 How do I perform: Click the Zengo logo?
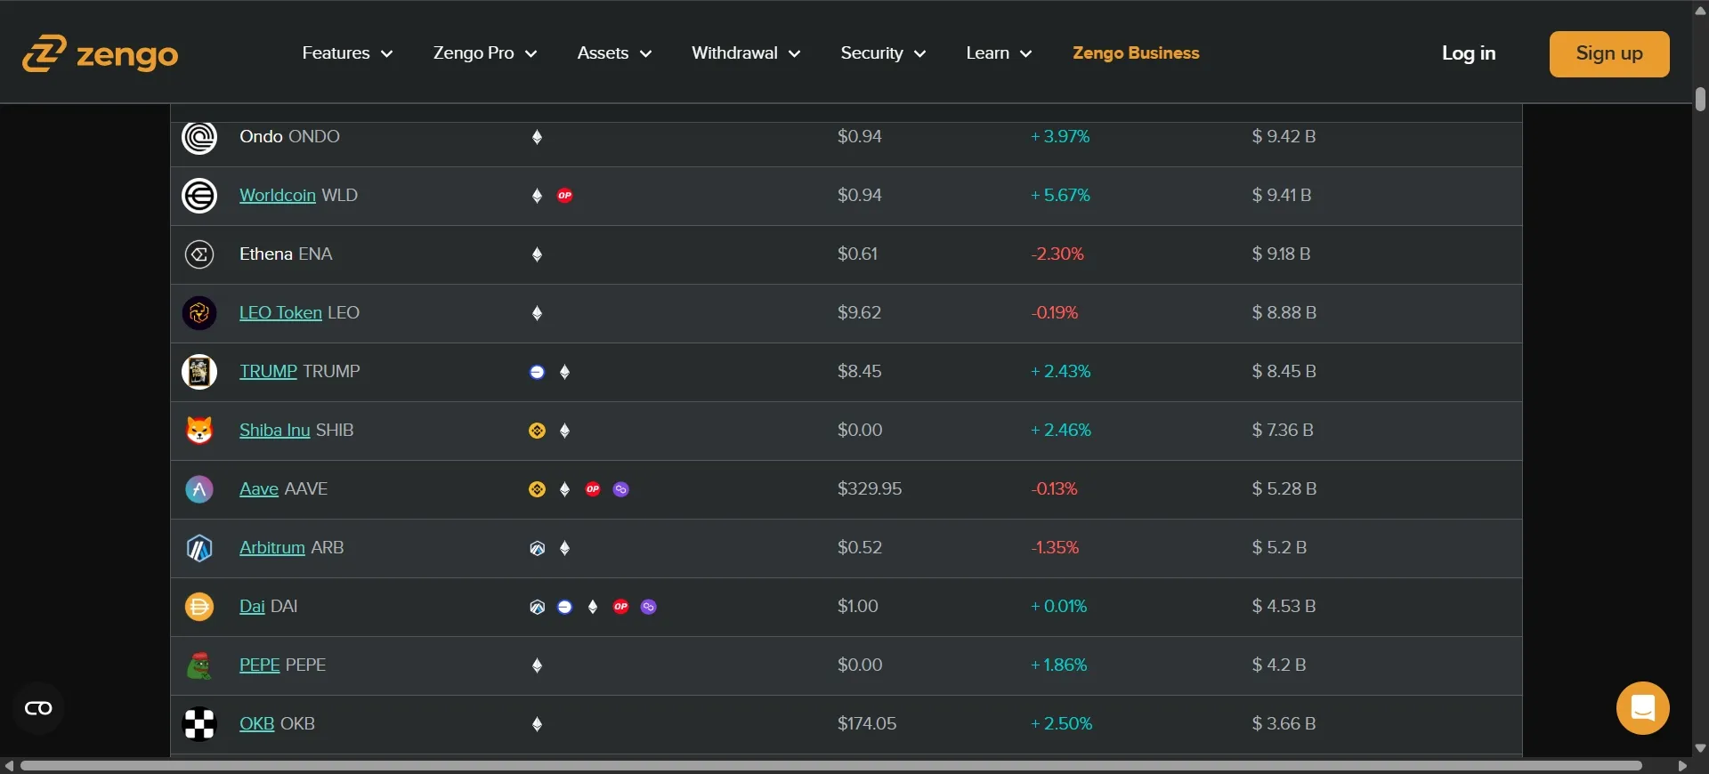[100, 54]
